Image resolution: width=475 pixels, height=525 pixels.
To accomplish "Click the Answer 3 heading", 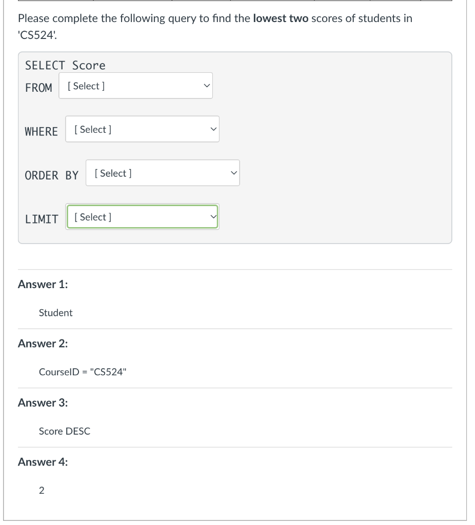I will coord(43,403).
